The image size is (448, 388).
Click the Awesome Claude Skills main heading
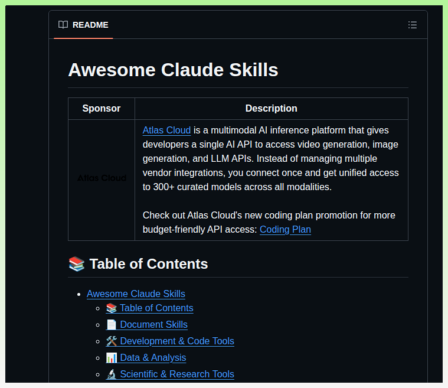pos(173,70)
